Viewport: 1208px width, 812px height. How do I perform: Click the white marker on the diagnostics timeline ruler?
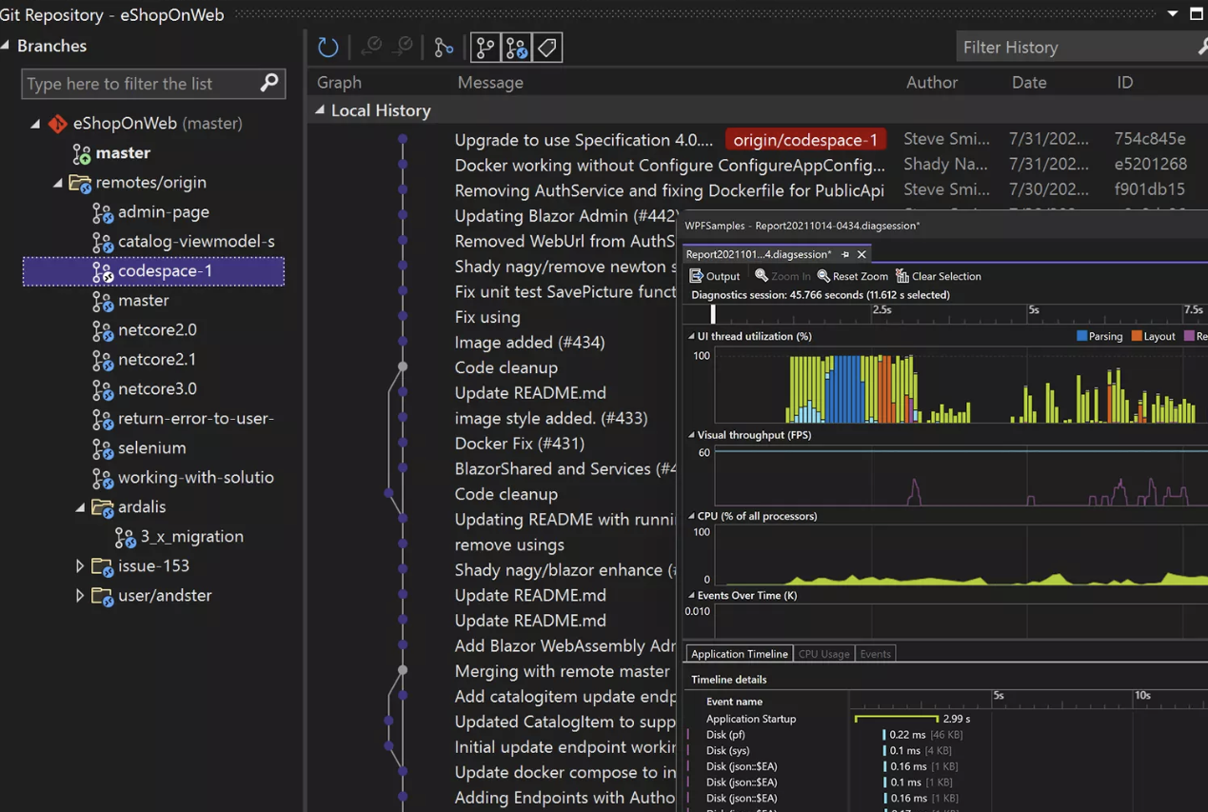click(x=713, y=313)
